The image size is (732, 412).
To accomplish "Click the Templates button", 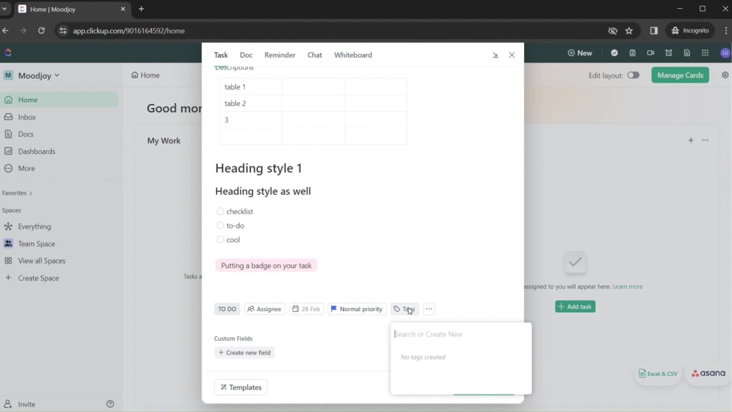I will click(x=241, y=387).
